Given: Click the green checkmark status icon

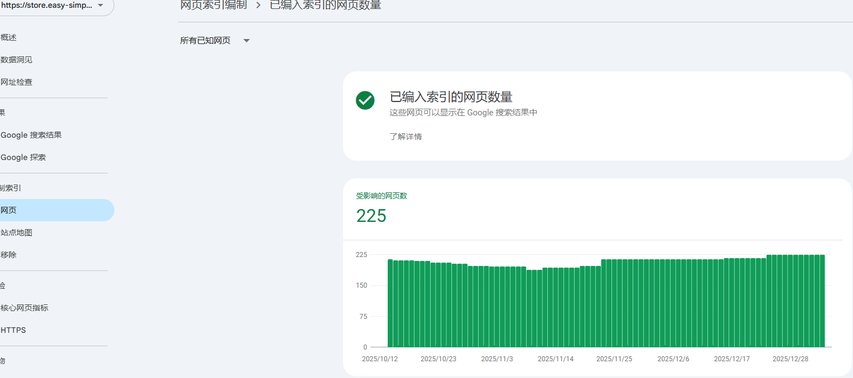Looking at the screenshot, I should [x=365, y=100].
